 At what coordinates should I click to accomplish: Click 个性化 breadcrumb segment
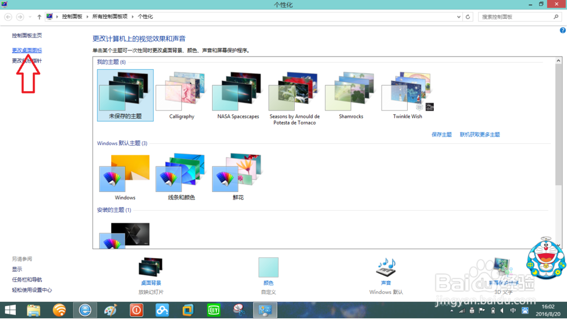pos(145,16)
